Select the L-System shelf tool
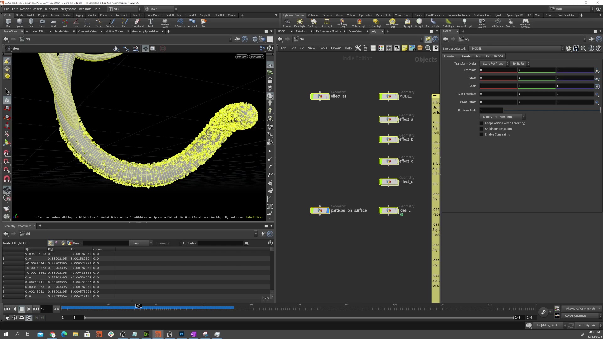The width and height of the screenshot is (603, 339). pos(180,23)
